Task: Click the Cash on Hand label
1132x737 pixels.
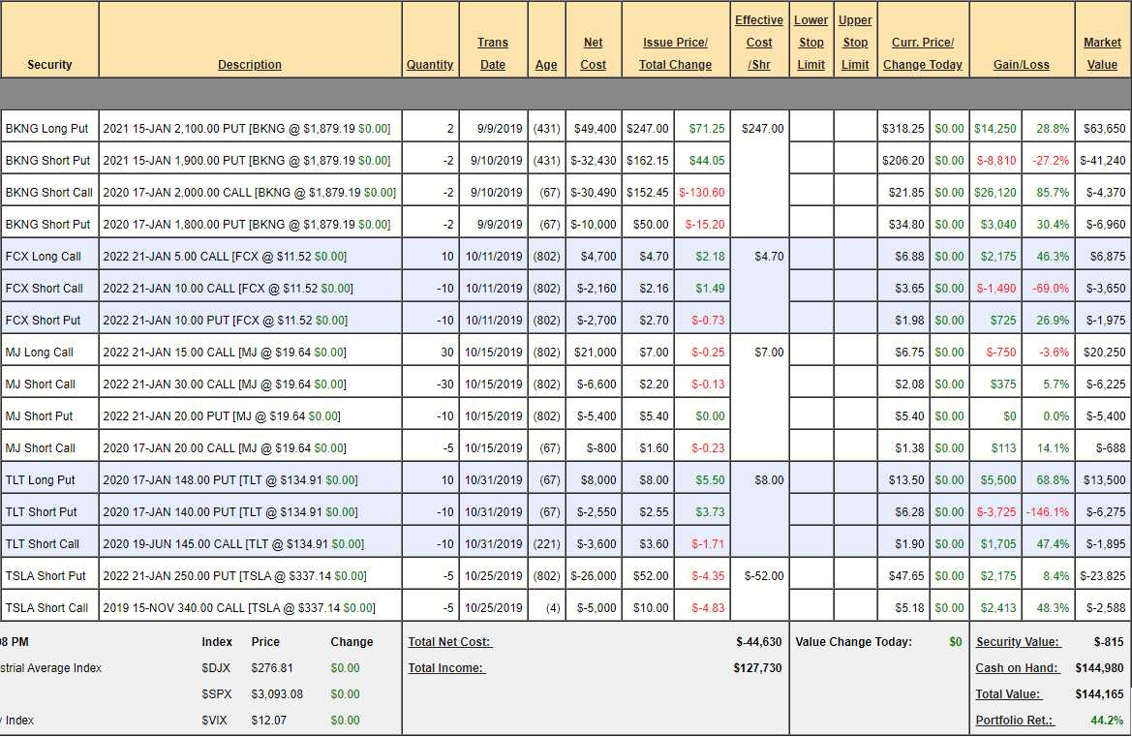Action: pyautogui.click(x=1018, y=668)
